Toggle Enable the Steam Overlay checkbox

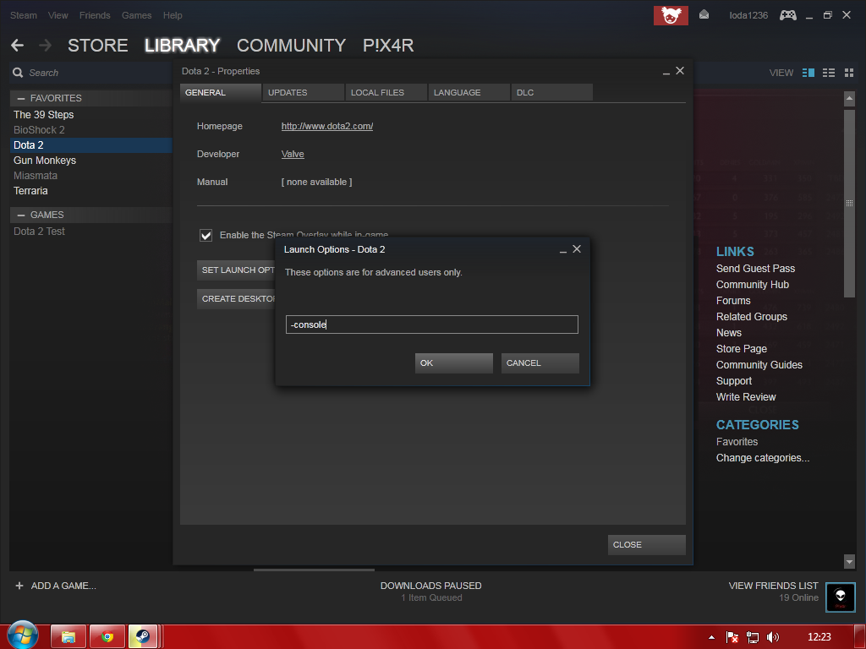click(x=206, y=235)
